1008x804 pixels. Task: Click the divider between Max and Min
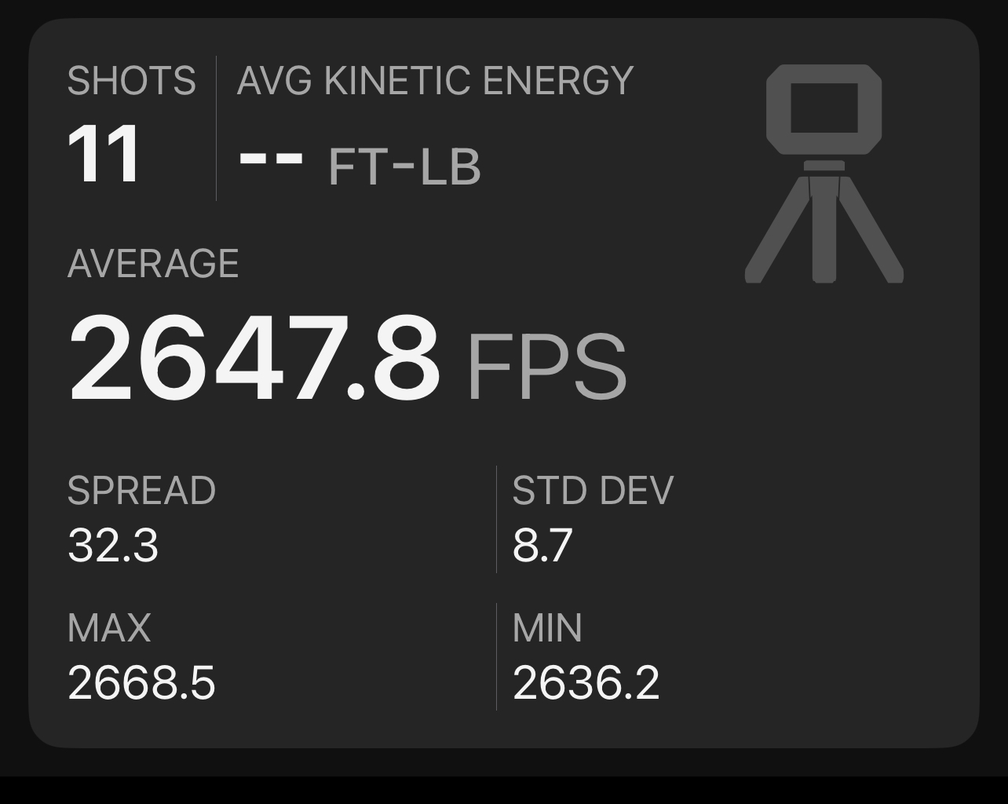tap(496, 656)
